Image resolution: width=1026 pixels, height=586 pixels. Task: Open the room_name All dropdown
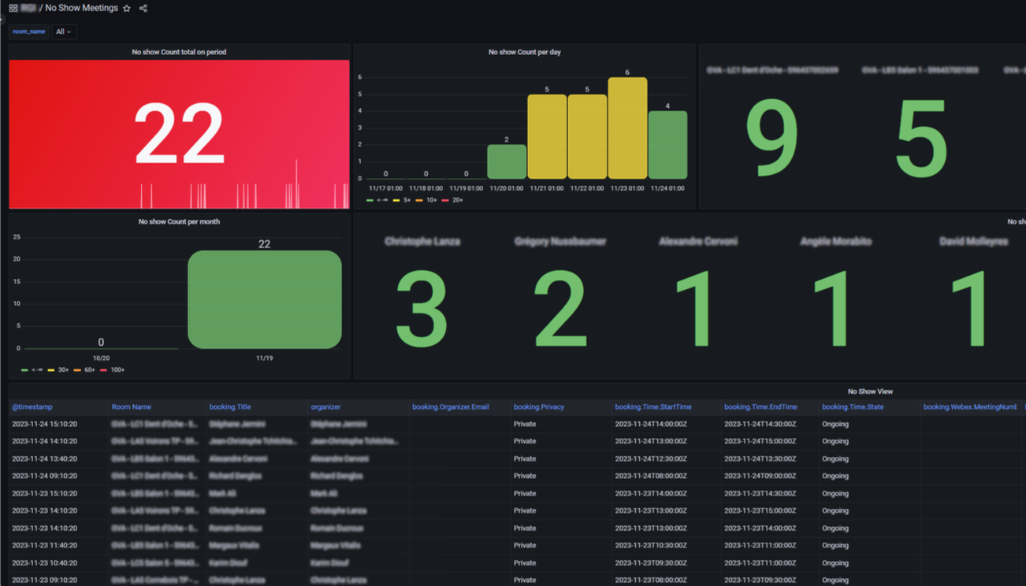[64, 32]
